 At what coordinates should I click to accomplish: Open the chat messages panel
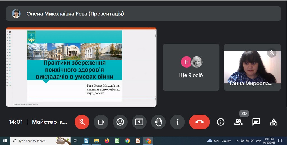click(256, 122)
